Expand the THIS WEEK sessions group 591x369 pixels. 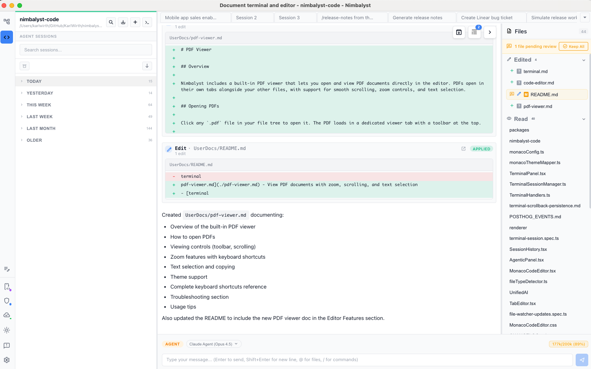(86, 105)
